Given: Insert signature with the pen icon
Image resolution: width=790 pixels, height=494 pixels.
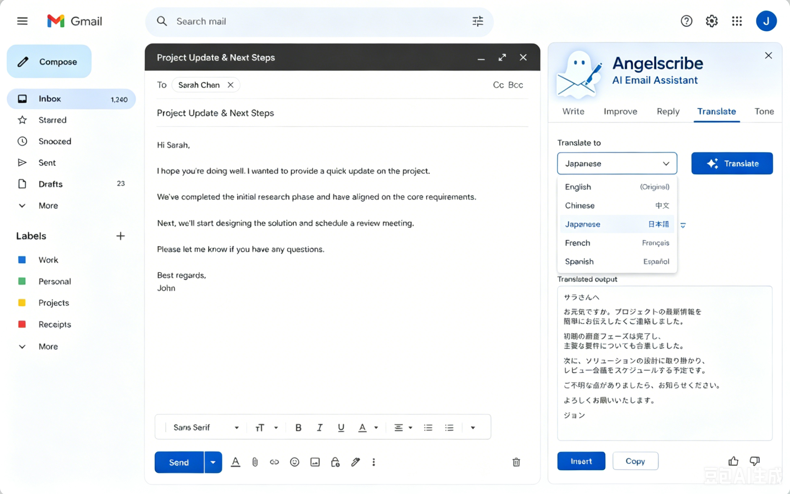Looking at the screenshot, I should 355,462.
